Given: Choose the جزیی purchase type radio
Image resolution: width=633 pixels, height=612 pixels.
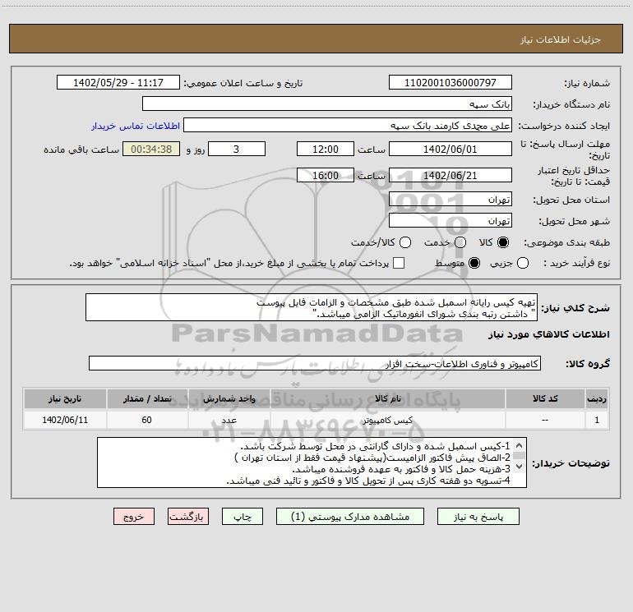Looking at the screenshot, I should point(523,263).
